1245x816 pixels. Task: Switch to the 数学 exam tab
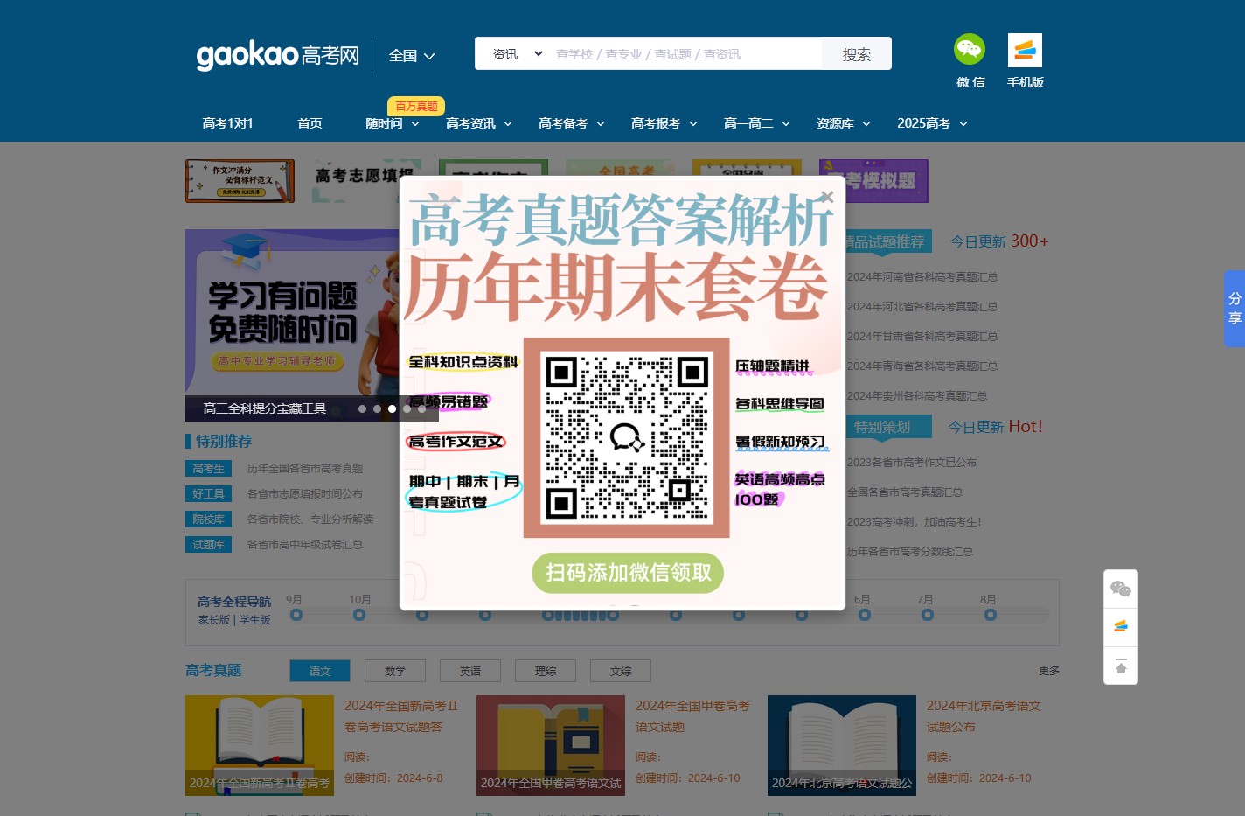click(x=395, y=671)
